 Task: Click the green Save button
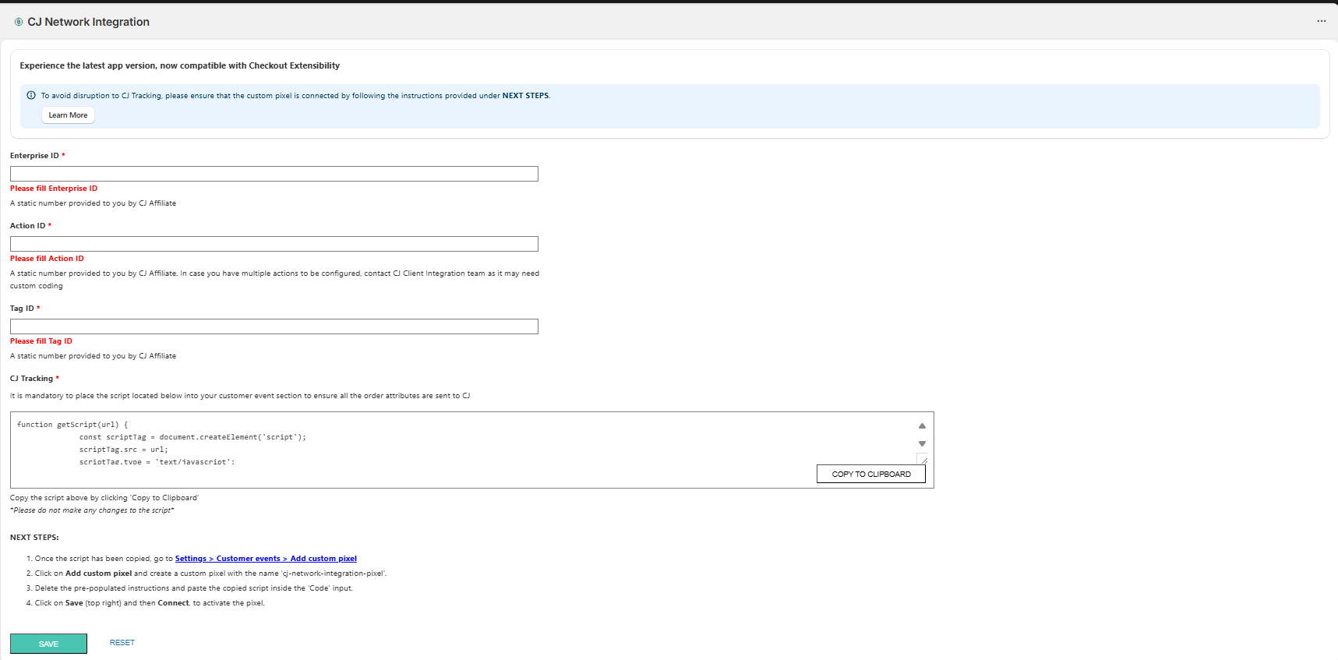click(48, 644)
